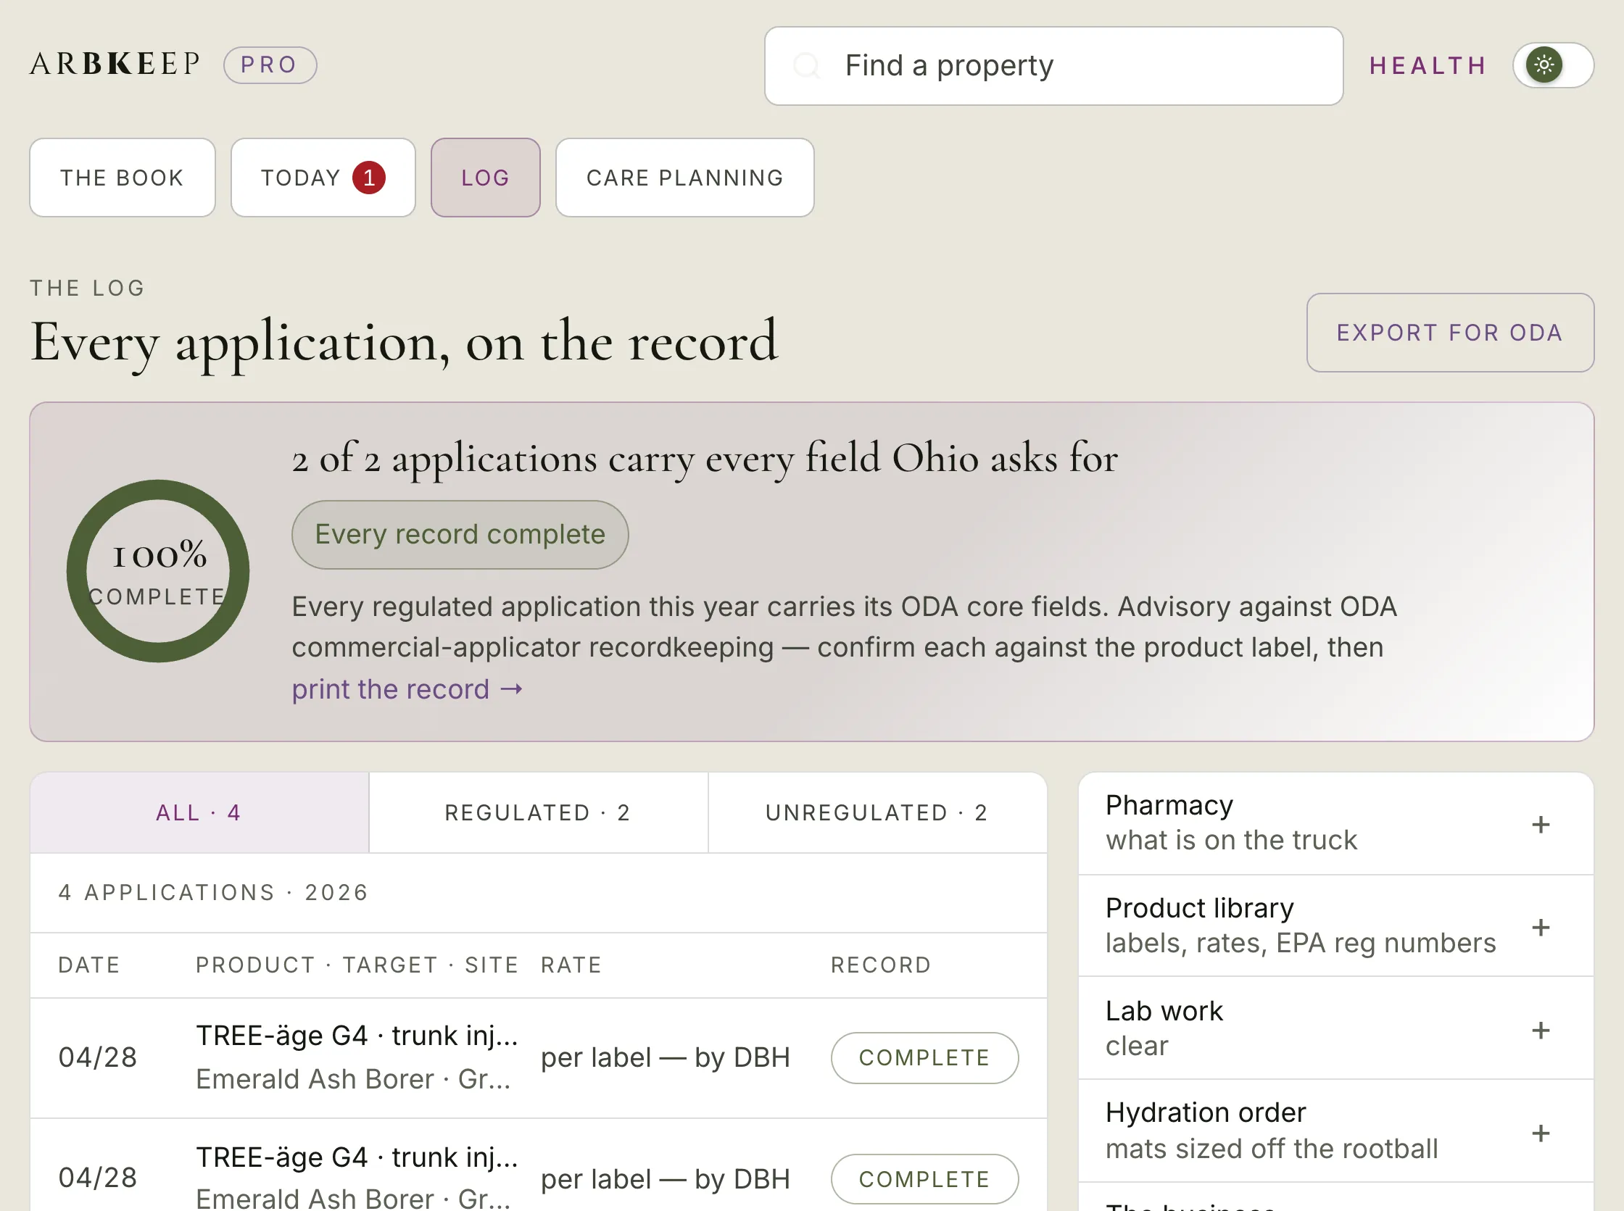Click the ARBKEEP logo
The height and width of the screenshot is (1211, 1624).
(x=115, y=64)
